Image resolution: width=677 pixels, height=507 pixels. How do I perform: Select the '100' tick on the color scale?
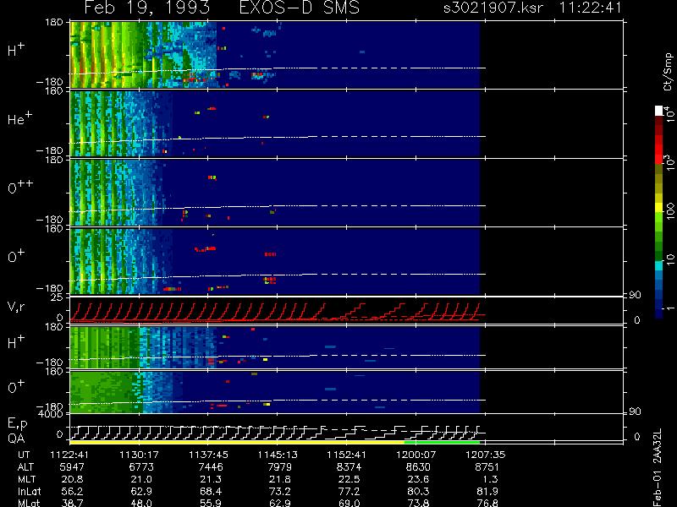670,211
